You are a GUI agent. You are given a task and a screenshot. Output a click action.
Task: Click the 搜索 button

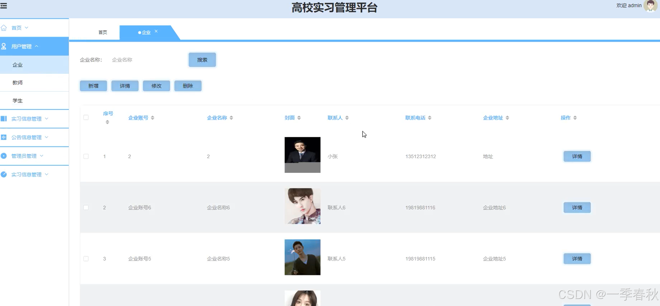(202, 60)
